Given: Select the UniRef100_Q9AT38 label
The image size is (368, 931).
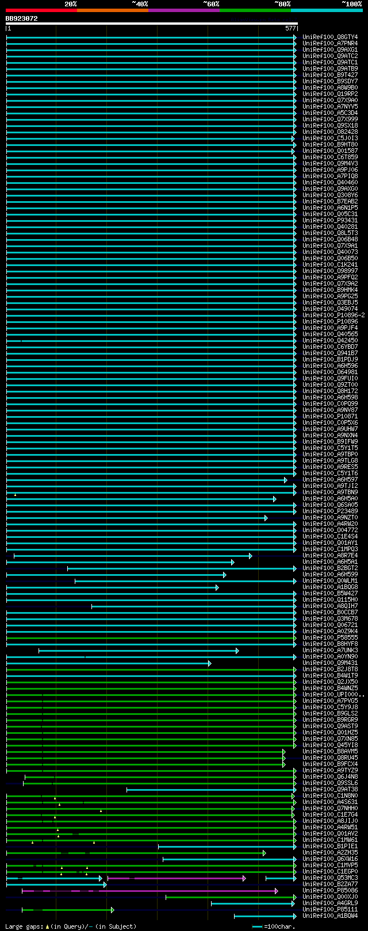Looking at the screenshot, I should 330,790.
